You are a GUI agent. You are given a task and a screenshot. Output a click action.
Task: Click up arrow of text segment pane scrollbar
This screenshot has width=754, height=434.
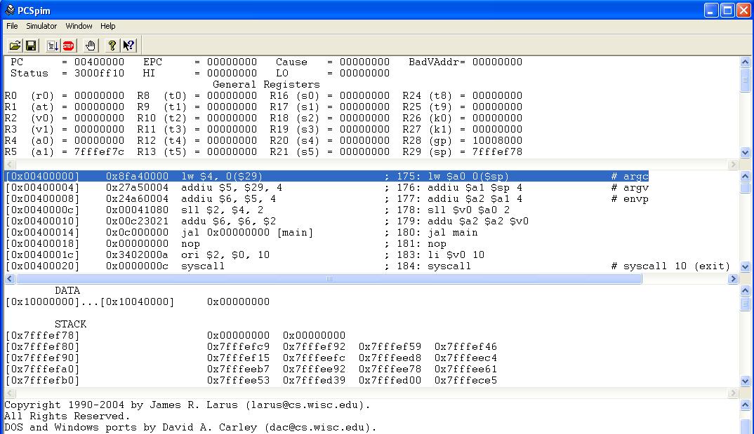[745, 176]
